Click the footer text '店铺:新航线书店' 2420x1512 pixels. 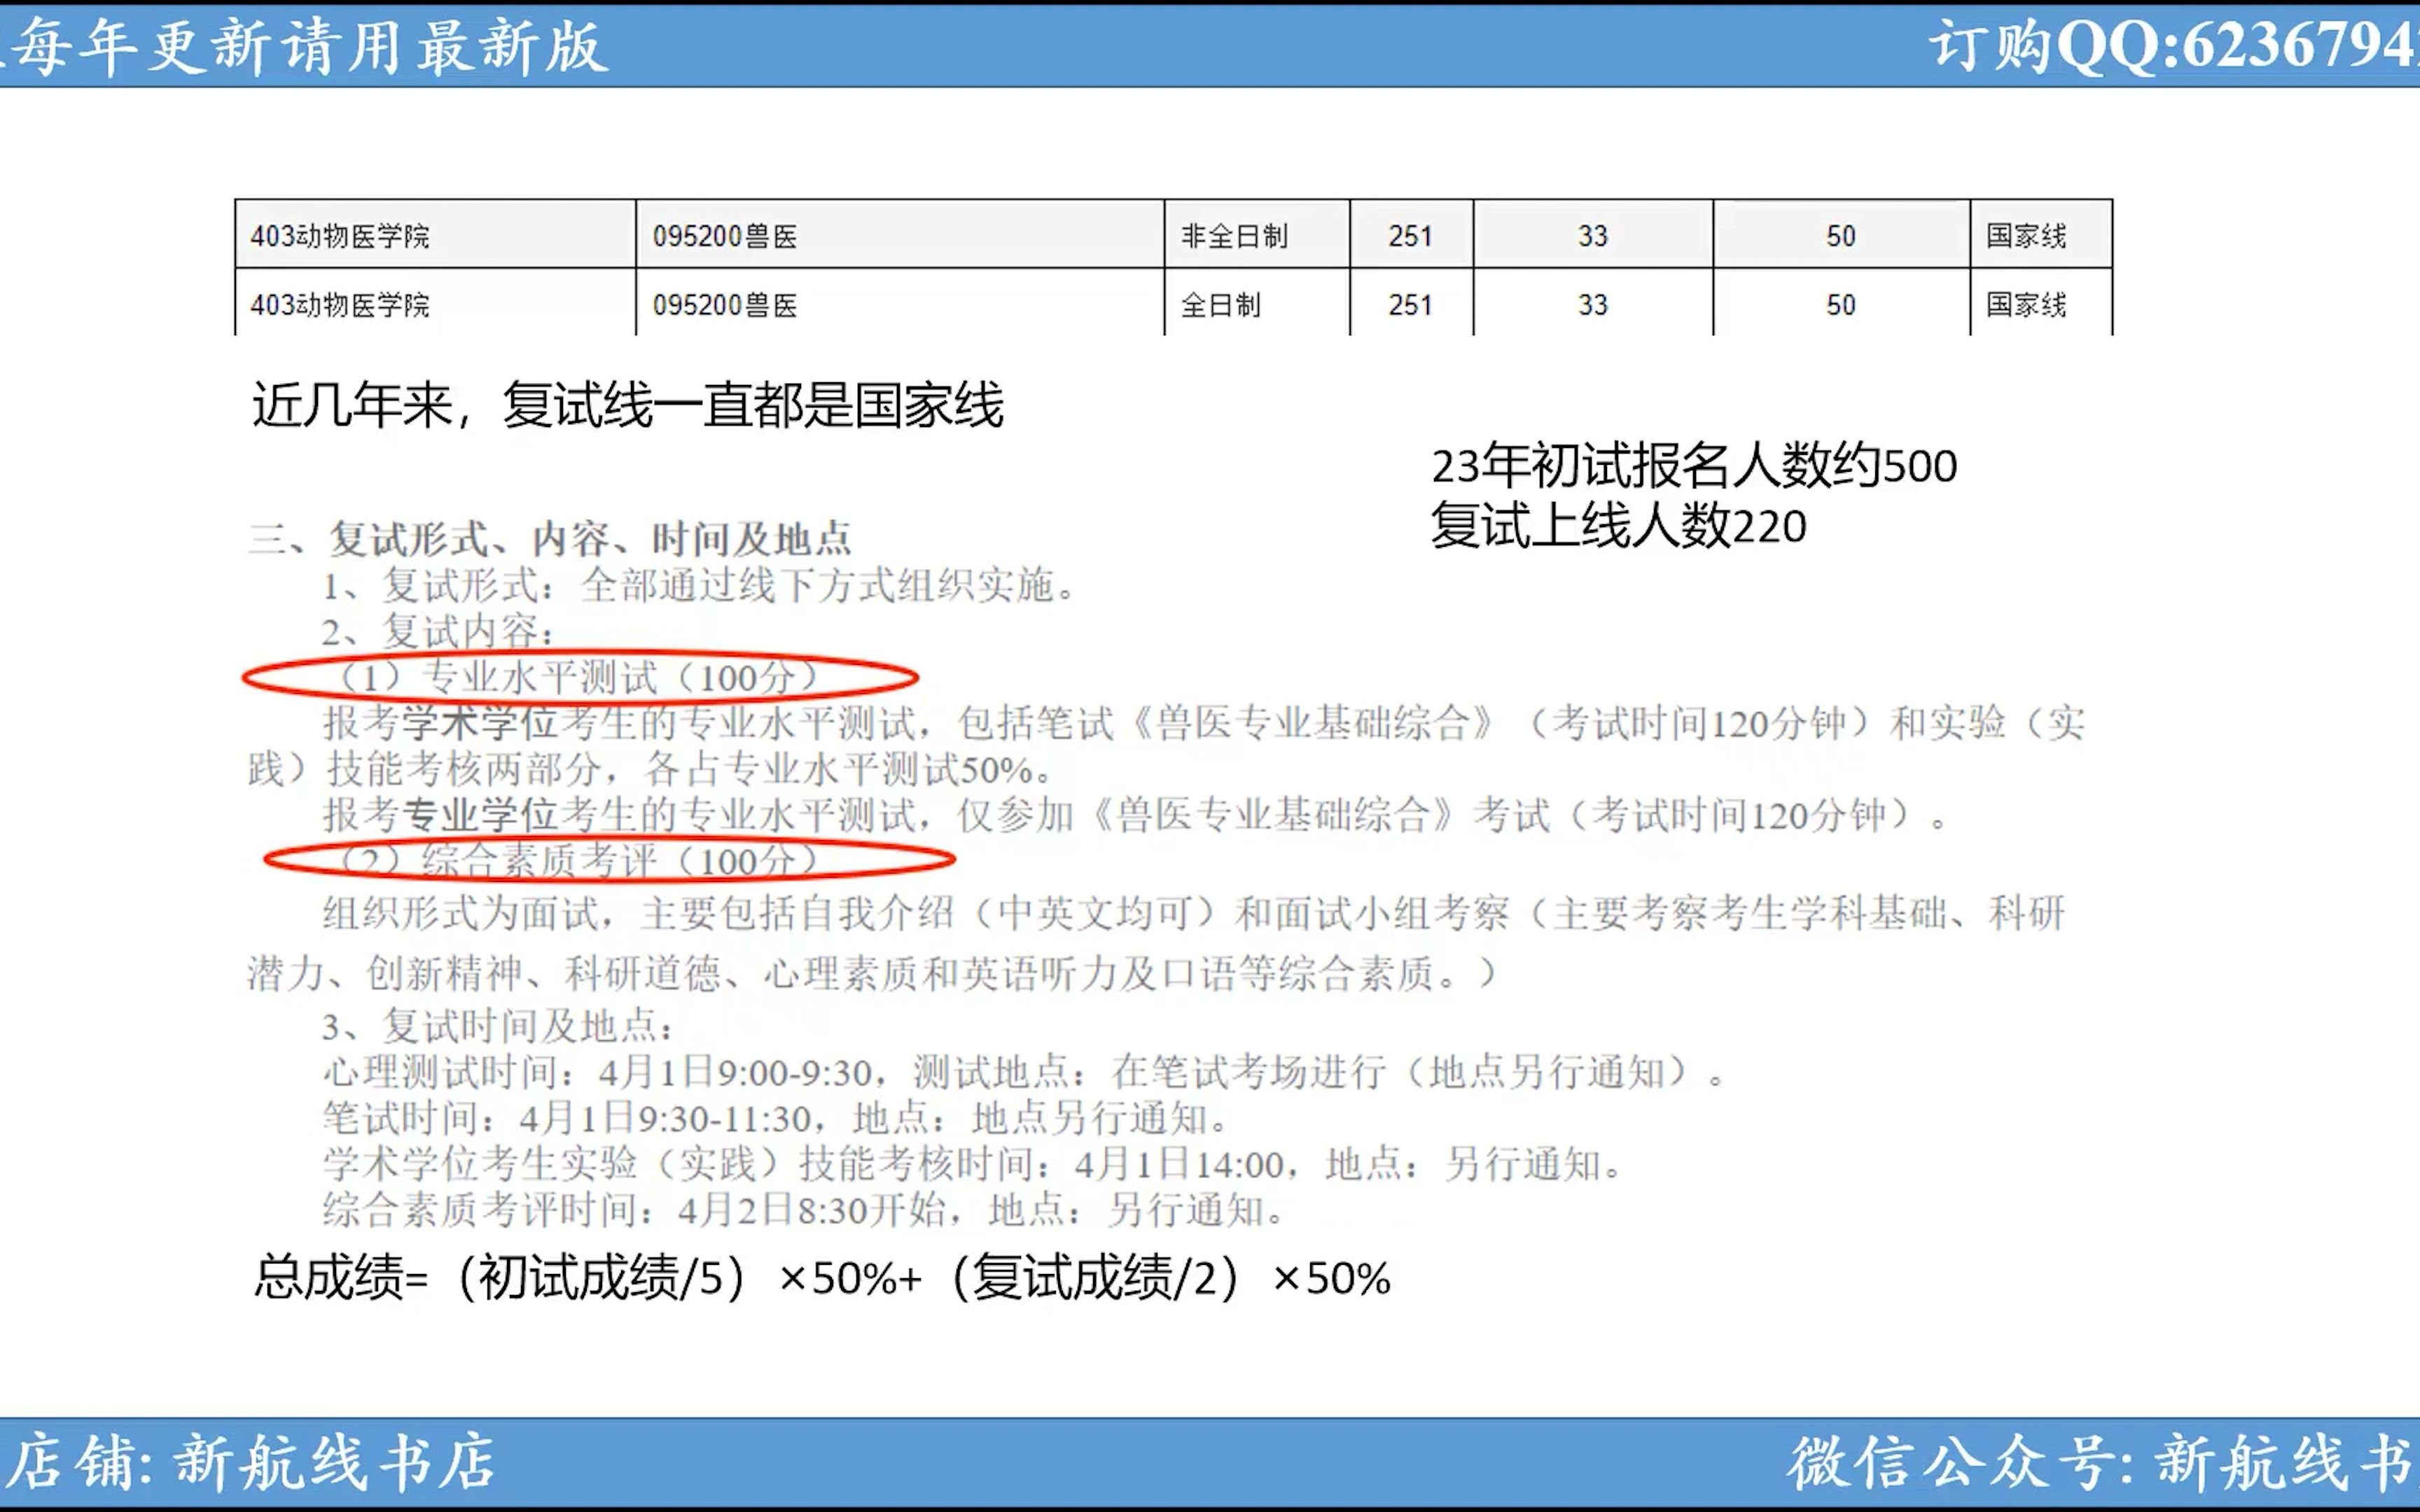(250, 1462)
